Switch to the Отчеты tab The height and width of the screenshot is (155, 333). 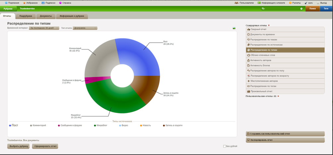click(x=7, y=16)
